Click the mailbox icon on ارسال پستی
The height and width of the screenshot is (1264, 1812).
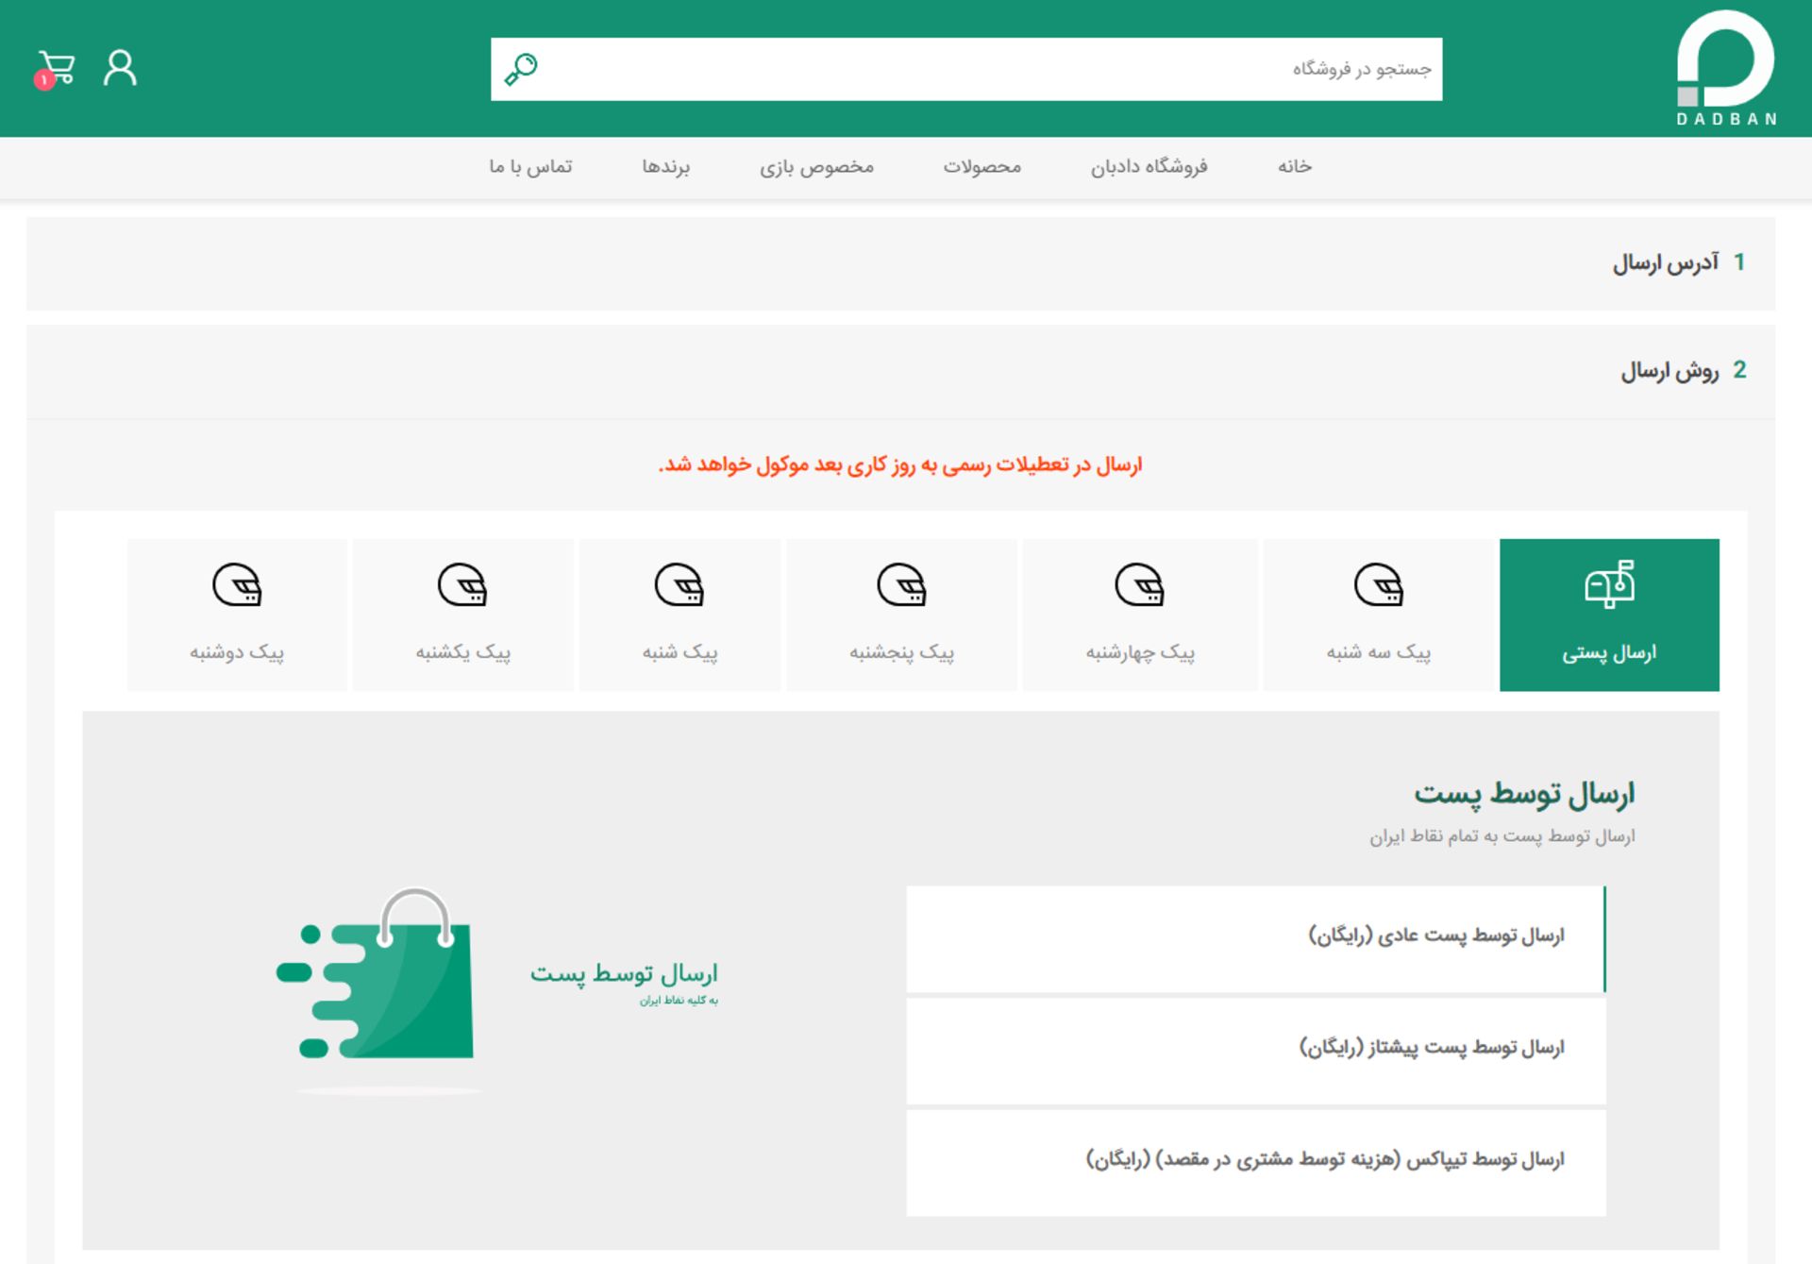pyautogui.click(x=1609, y=585)
